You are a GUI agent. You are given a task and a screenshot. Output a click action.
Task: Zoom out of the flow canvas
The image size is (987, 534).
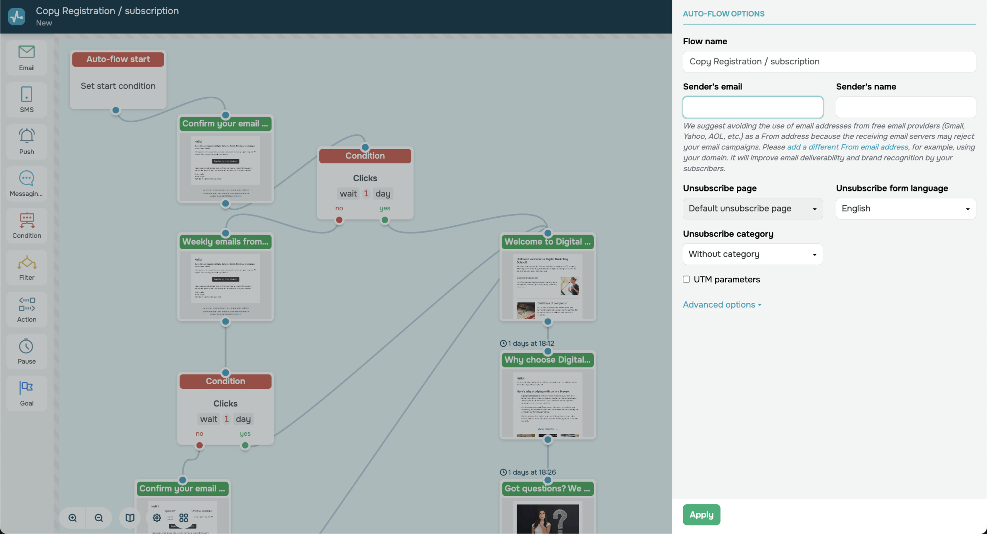pos(99,517)
